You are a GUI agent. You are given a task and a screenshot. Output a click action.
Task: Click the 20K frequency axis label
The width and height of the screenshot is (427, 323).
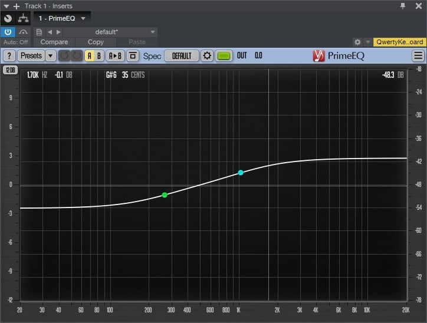[406, 310]
